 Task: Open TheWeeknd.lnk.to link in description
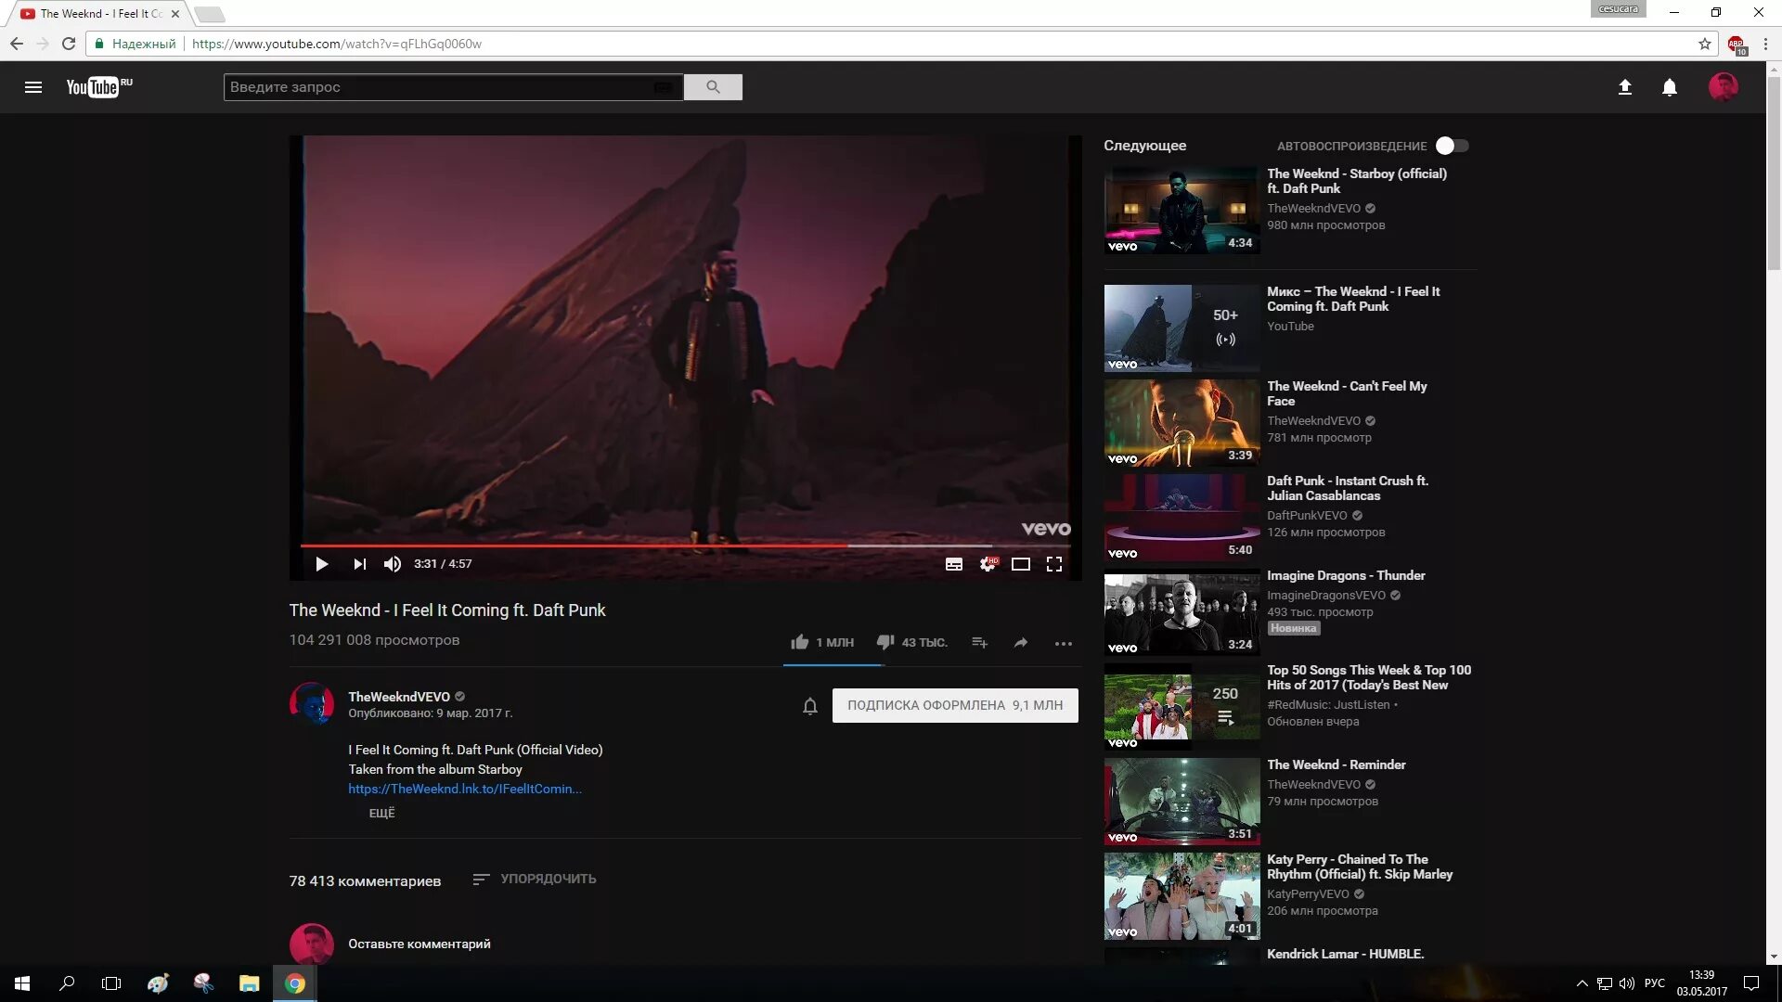click(x=465, y=789)
